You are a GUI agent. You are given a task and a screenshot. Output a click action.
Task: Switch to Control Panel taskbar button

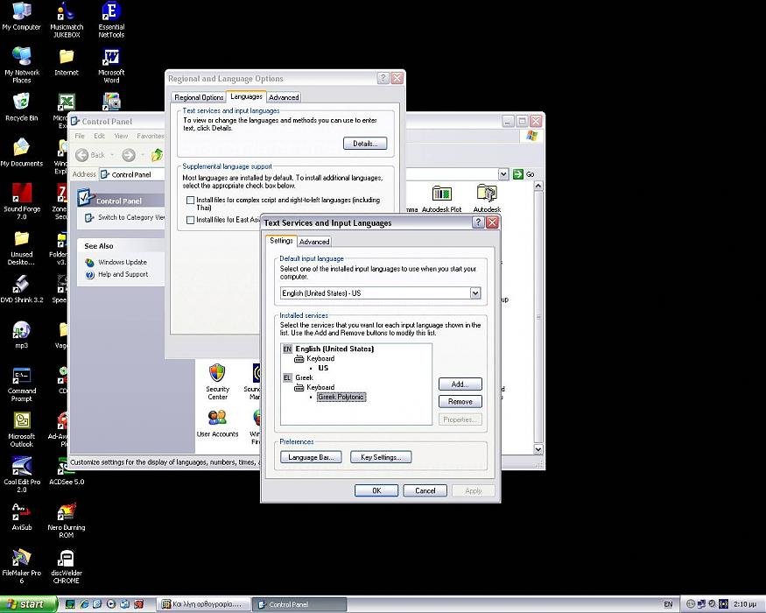(300, 604)
